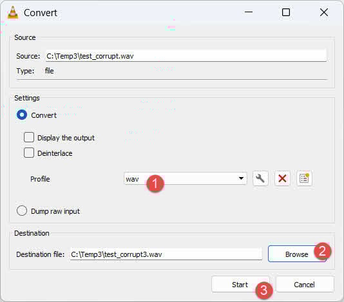
Task: Click Browse for destination file
Action: tap(297, 254)
